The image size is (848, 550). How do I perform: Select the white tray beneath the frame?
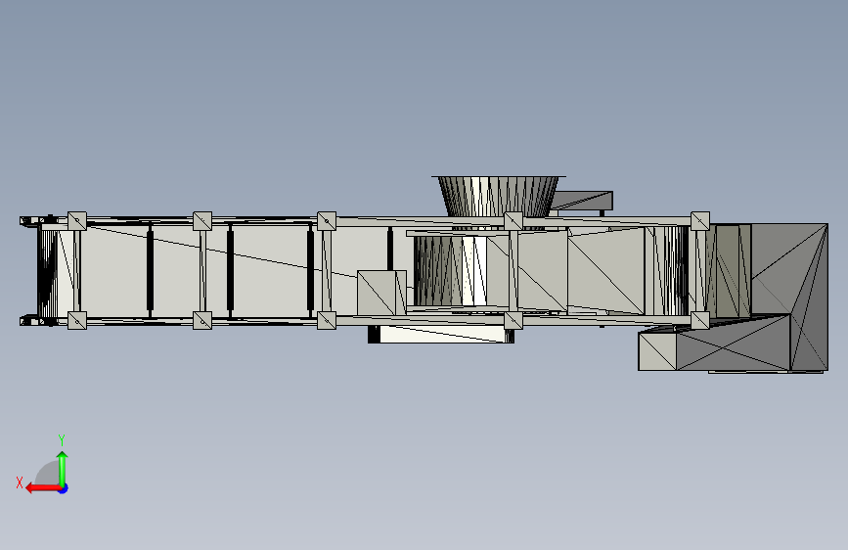(x=441, y=334)
